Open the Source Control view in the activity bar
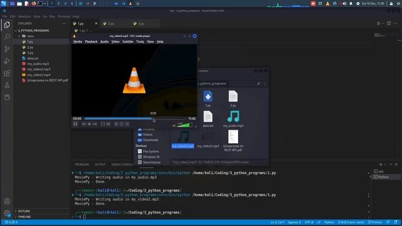Screen dimensions: 402x226 pyautogui.click(x=7, y=49)
